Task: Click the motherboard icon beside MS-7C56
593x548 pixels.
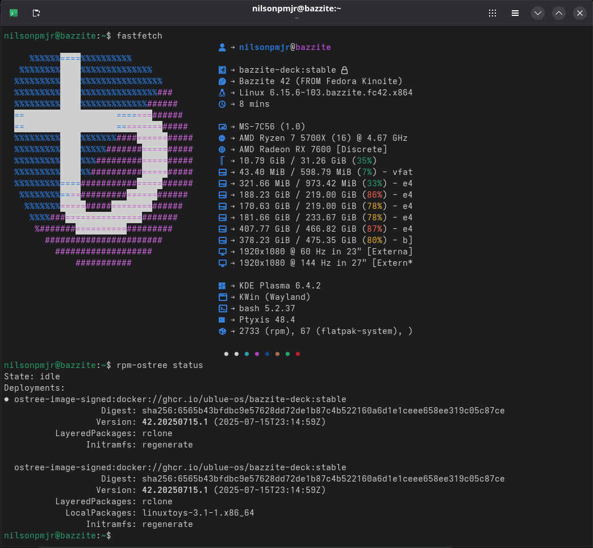Action: click(223, 127)
